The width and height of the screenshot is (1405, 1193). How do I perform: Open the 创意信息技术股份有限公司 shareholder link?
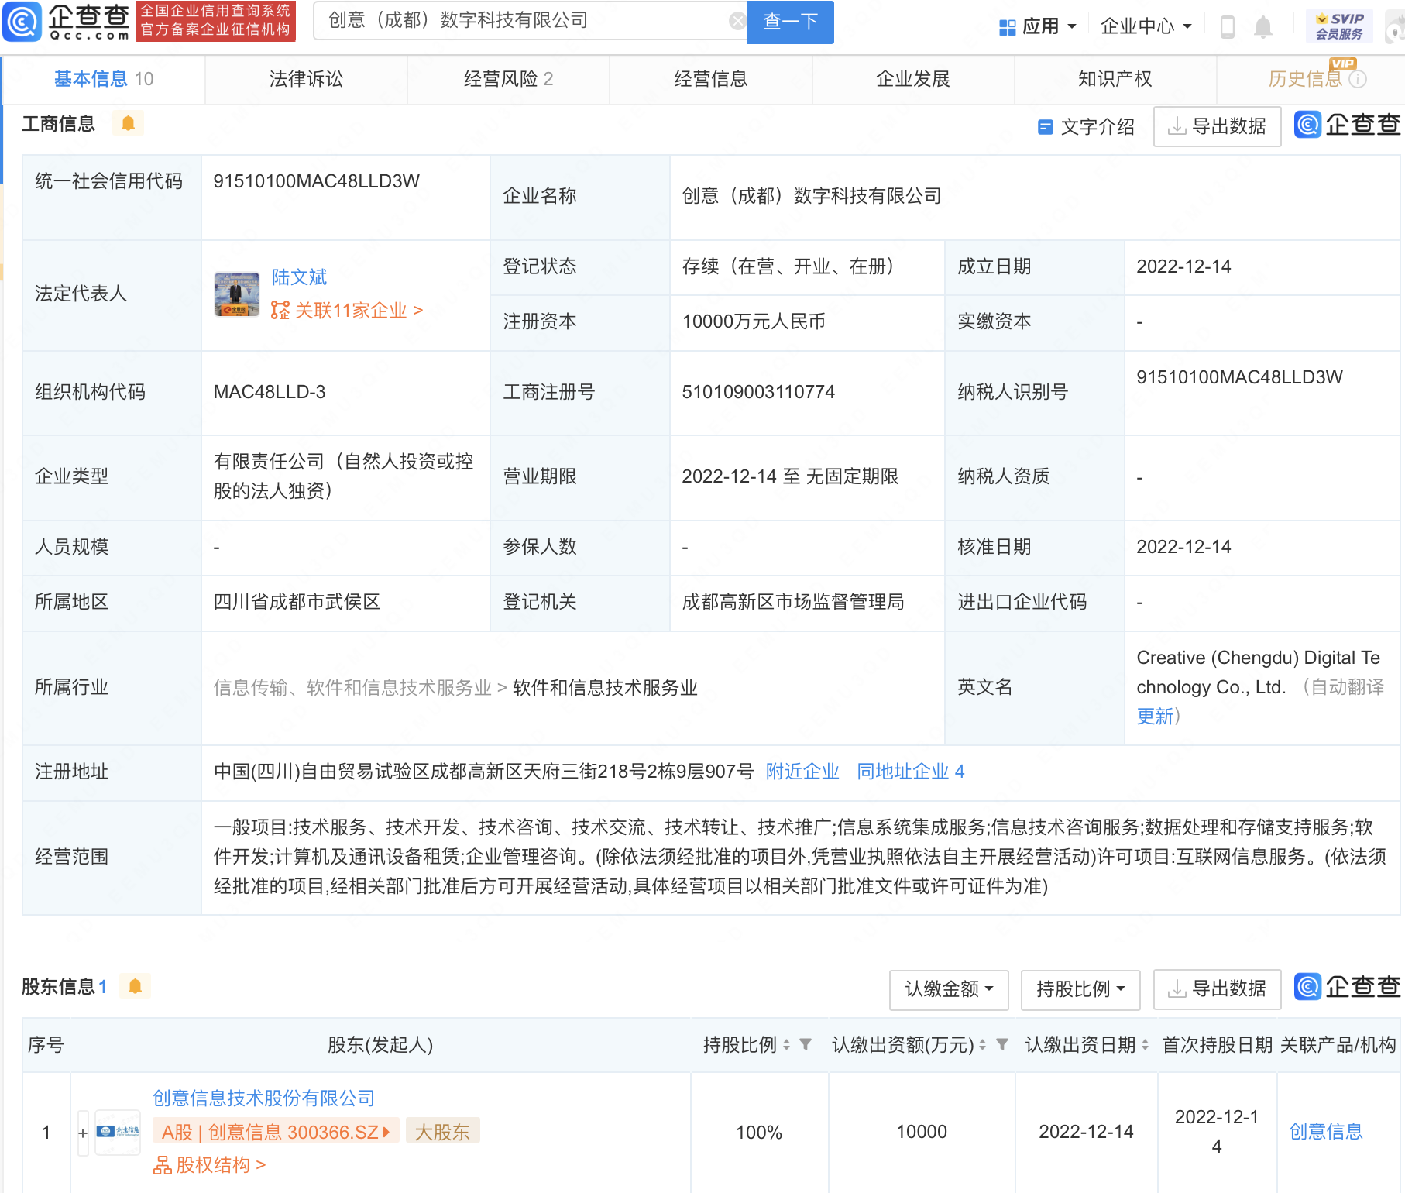tap(263, 1098)
